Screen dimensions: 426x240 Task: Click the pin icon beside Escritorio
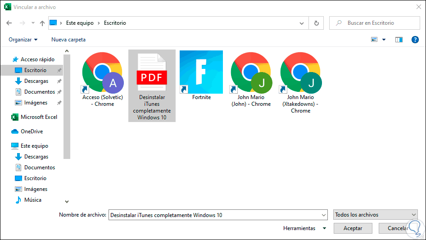[59, 70]
